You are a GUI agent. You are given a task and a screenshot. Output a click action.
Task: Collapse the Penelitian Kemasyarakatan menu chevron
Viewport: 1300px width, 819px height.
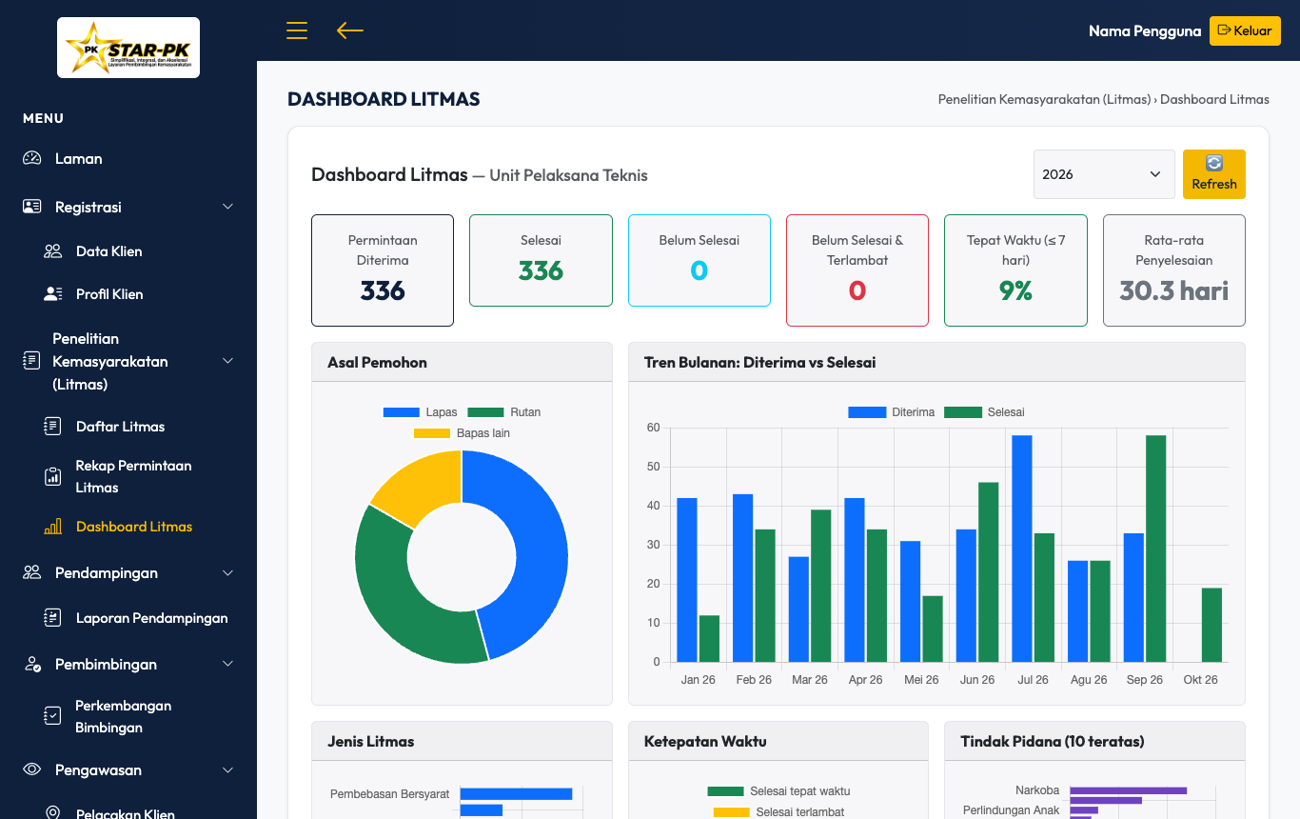click(227, 361)
